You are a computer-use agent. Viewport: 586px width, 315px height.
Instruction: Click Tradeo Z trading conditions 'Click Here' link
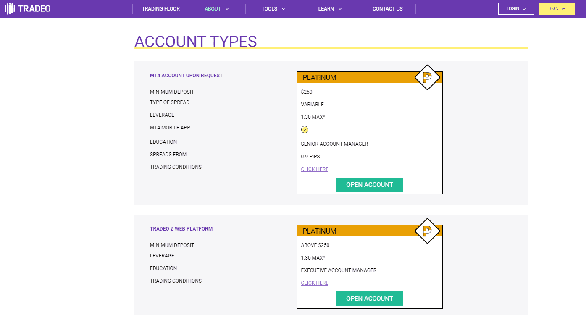(315, 283)
